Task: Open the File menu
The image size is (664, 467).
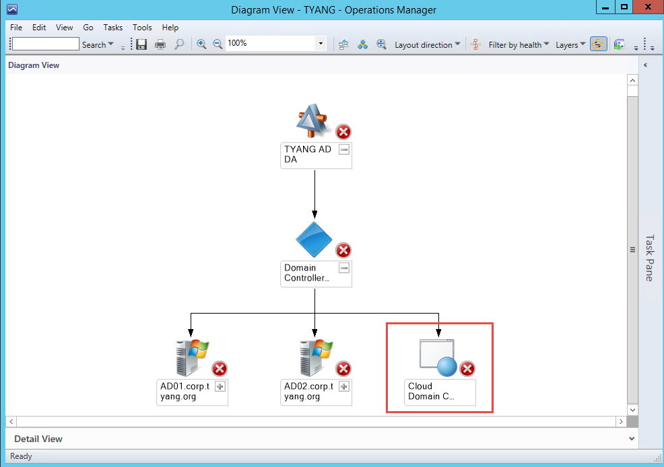Action: (16, 28)
